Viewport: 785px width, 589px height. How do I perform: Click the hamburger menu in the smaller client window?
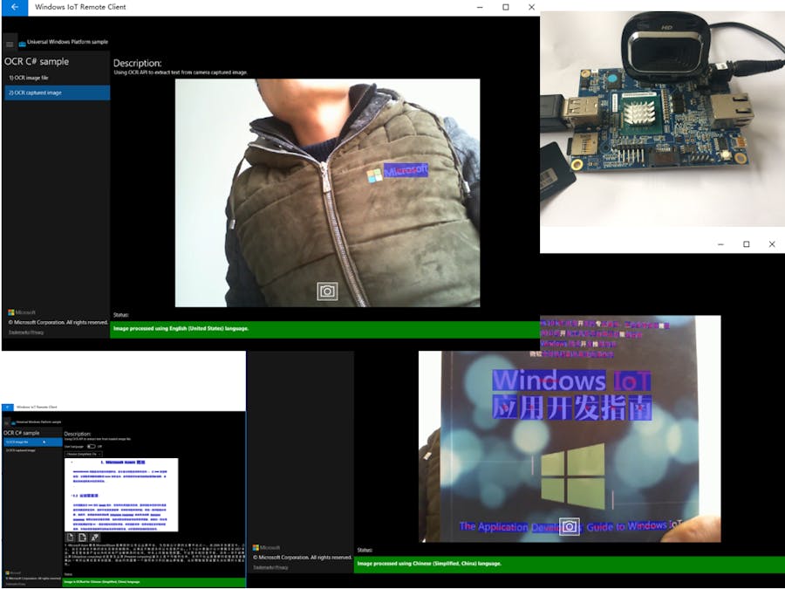(6, 421)
